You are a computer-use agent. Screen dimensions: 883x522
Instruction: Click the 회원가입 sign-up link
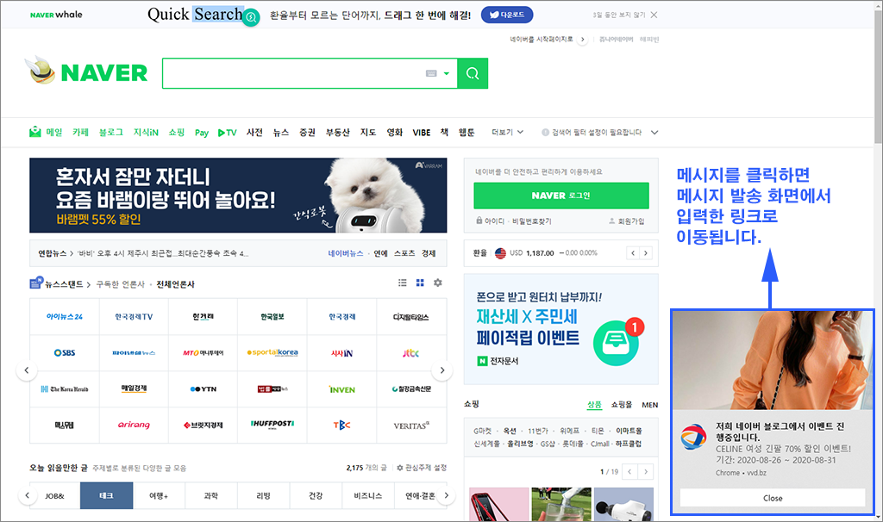pyautogui.click(x=626, y=221)
